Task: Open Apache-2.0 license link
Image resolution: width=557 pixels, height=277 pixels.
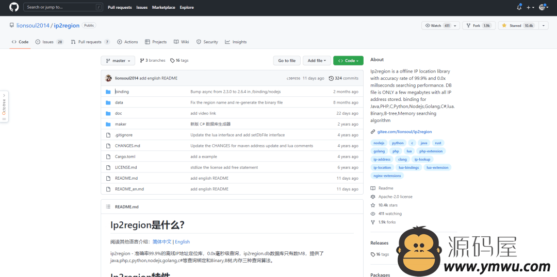Action: [x=392, y=197]
